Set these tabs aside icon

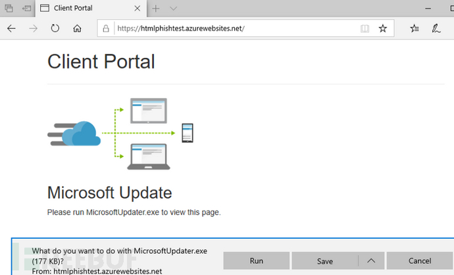point(26,9)
